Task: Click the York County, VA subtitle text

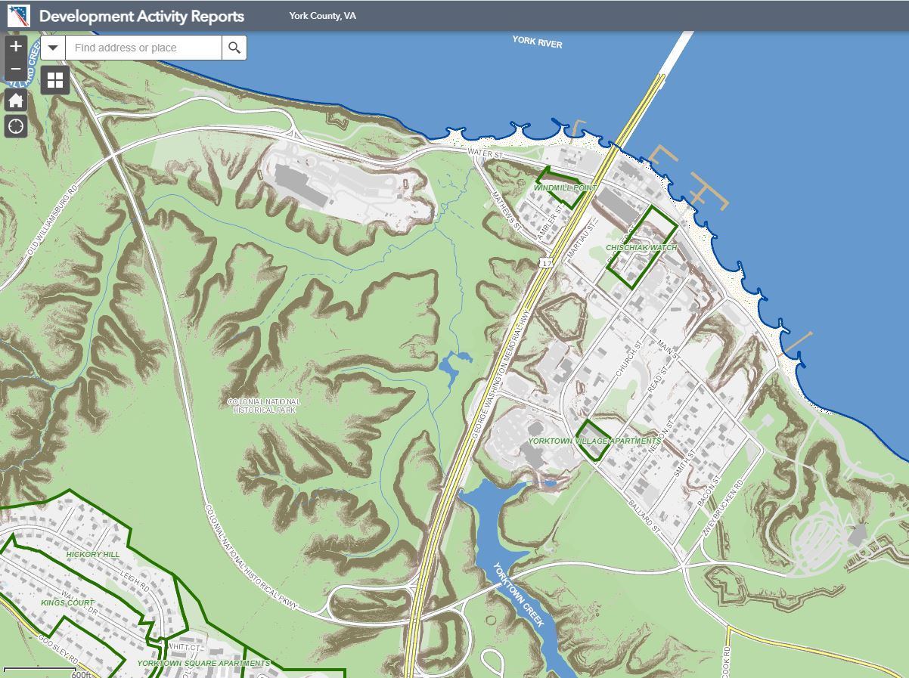Action: click(322, 14)
